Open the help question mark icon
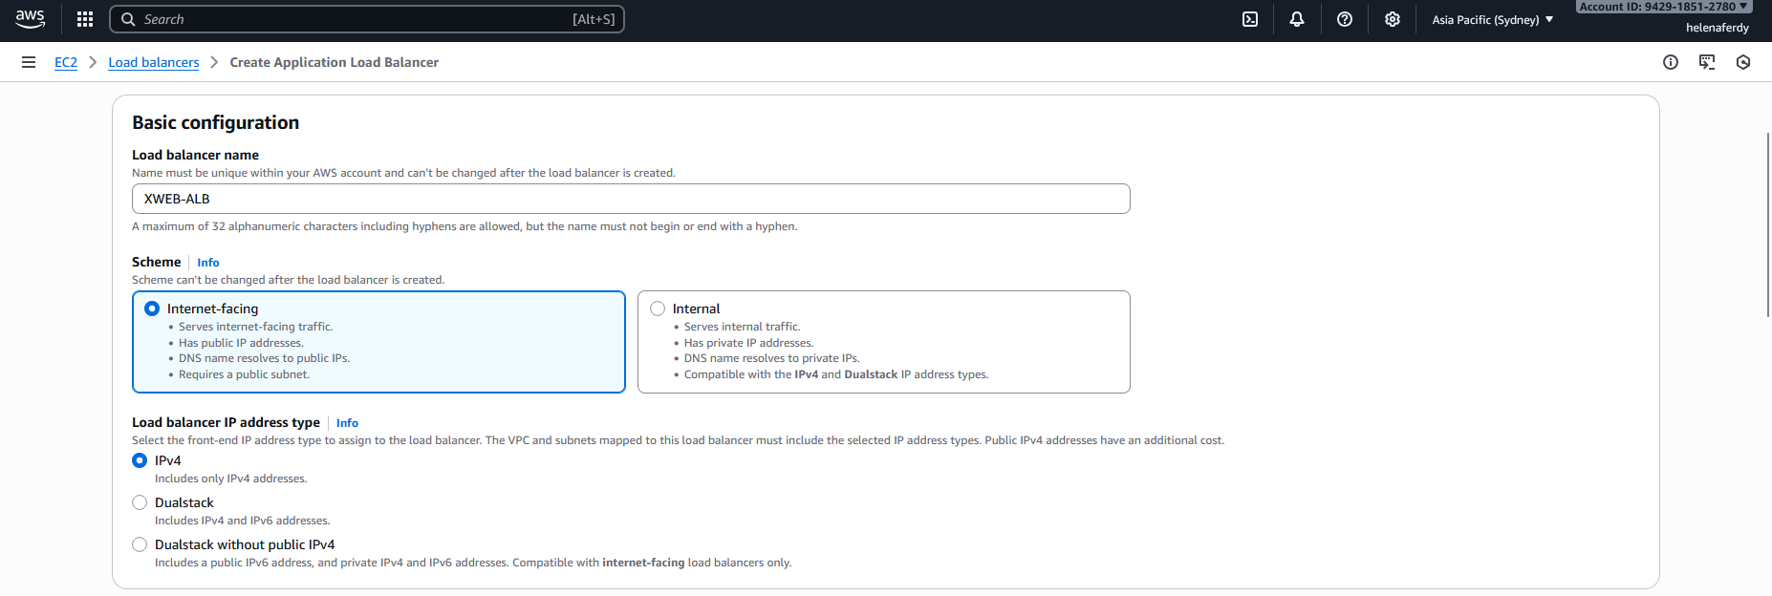This screenshot has height=596, width=1772. (1345, 19)
